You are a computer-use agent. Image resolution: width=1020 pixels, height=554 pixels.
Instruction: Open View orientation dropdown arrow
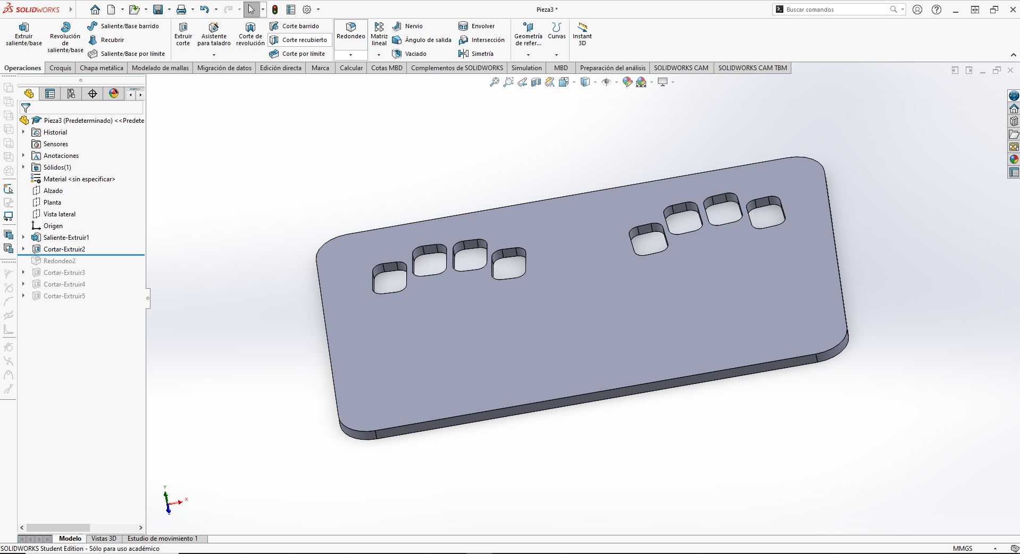[574, 82]
